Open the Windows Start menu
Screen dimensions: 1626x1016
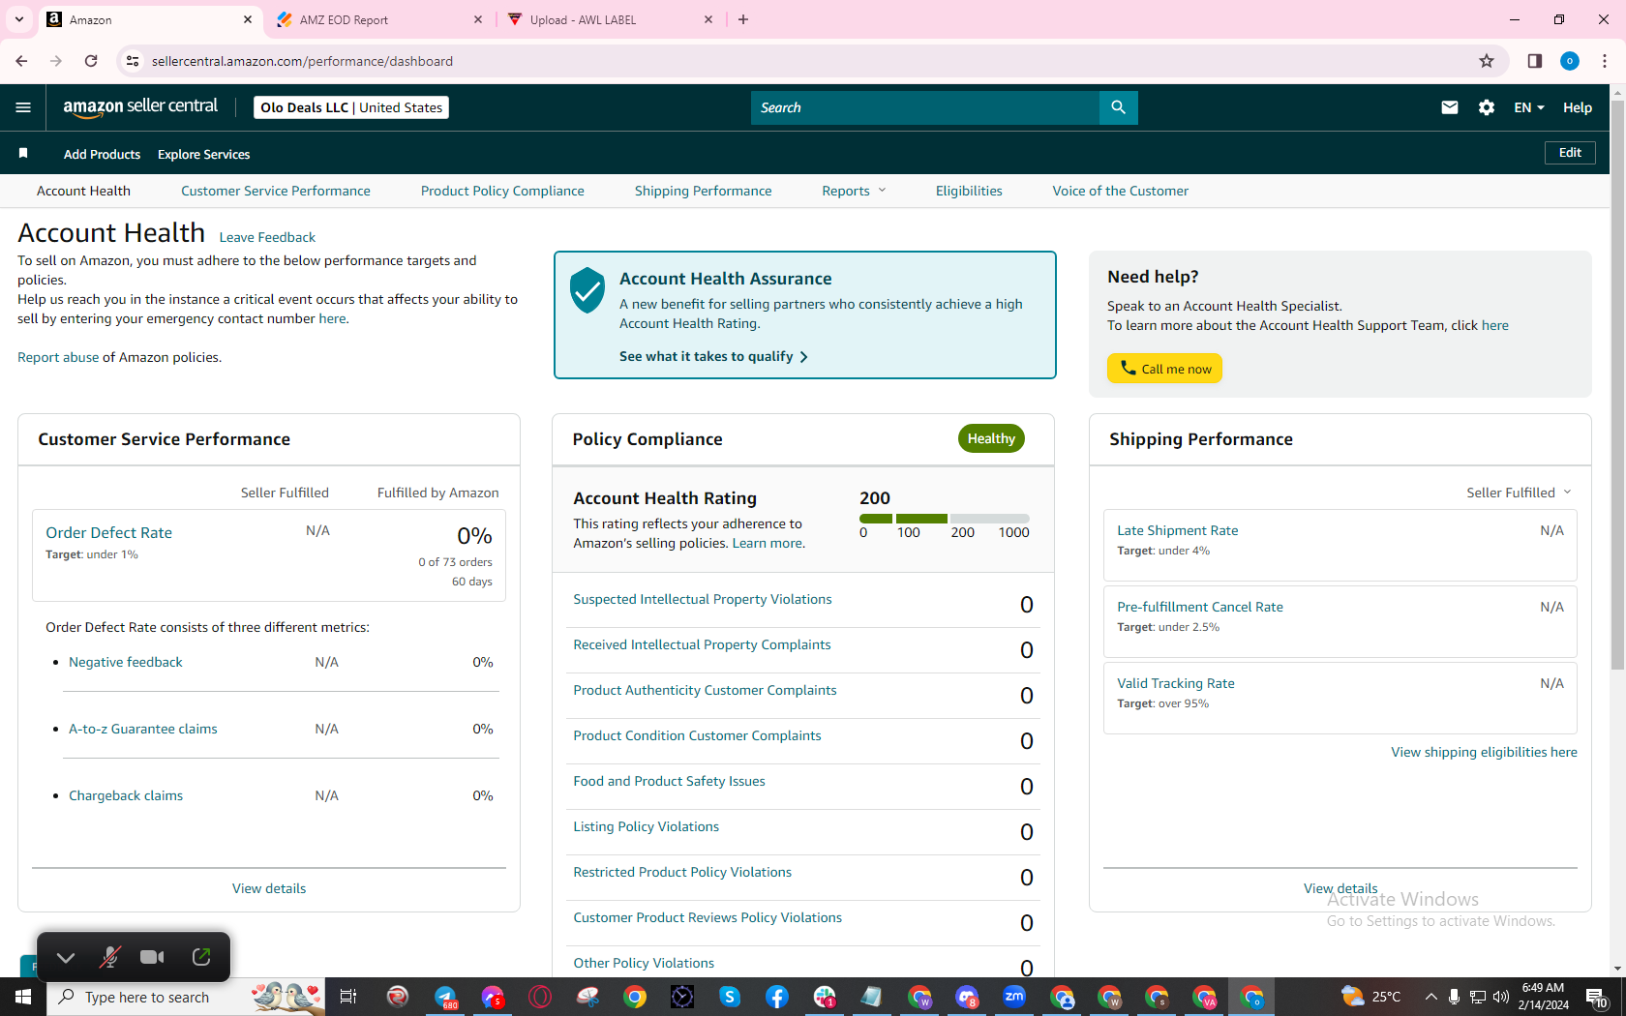23,997
